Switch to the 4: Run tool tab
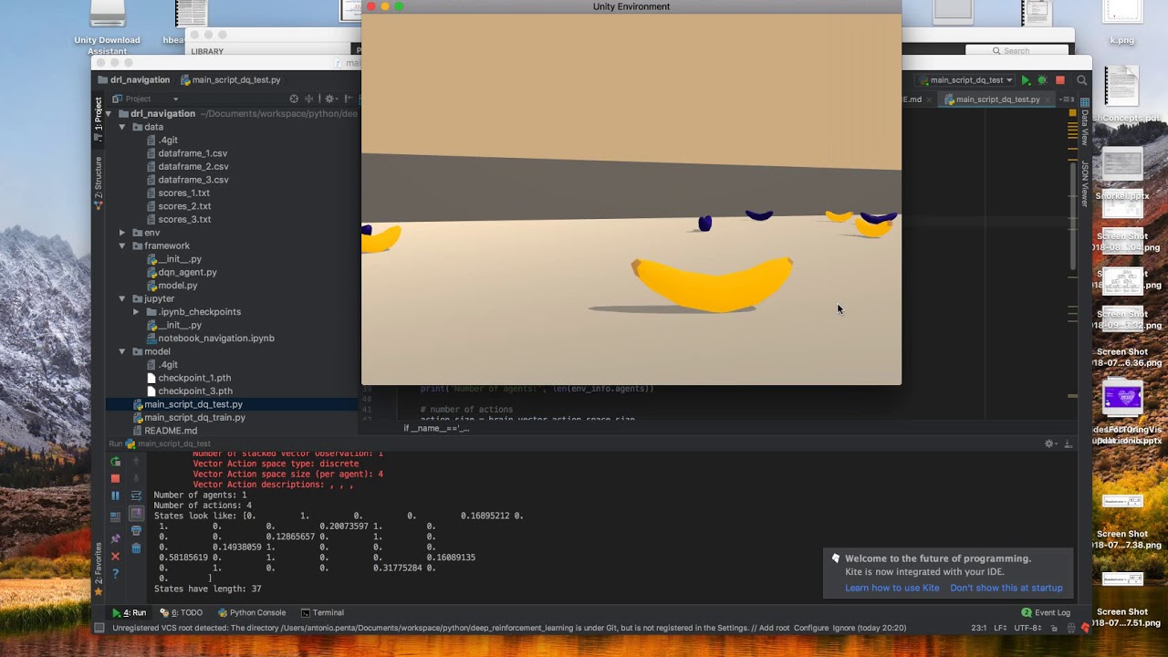Image resolution: width=1168 pixels, height=657 pixels. (129, 612)
